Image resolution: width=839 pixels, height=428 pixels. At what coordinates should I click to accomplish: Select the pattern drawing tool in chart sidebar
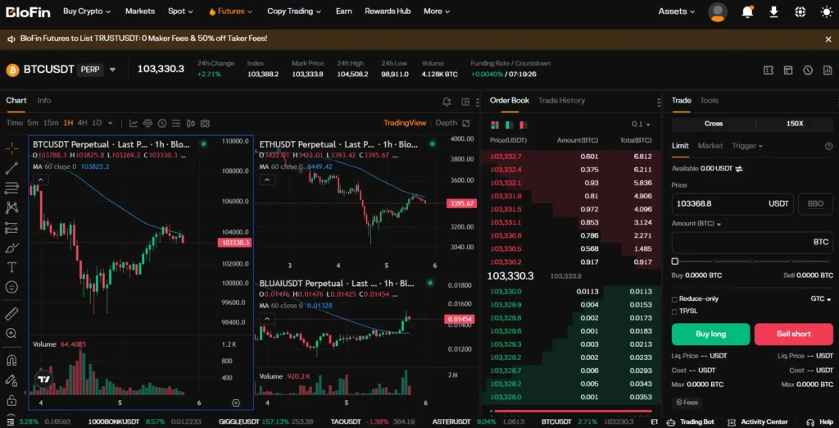11,207
